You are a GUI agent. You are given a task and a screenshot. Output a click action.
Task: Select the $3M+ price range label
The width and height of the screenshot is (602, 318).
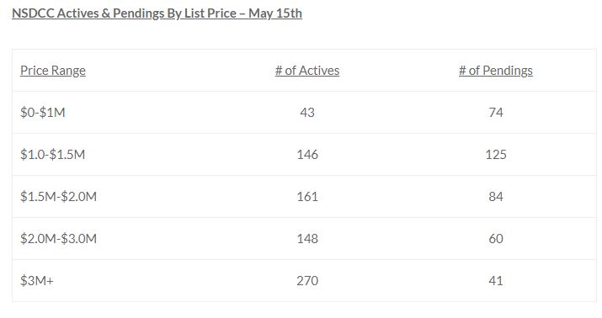click(37, 281)
